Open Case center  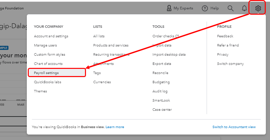click(x=162, y=110)
